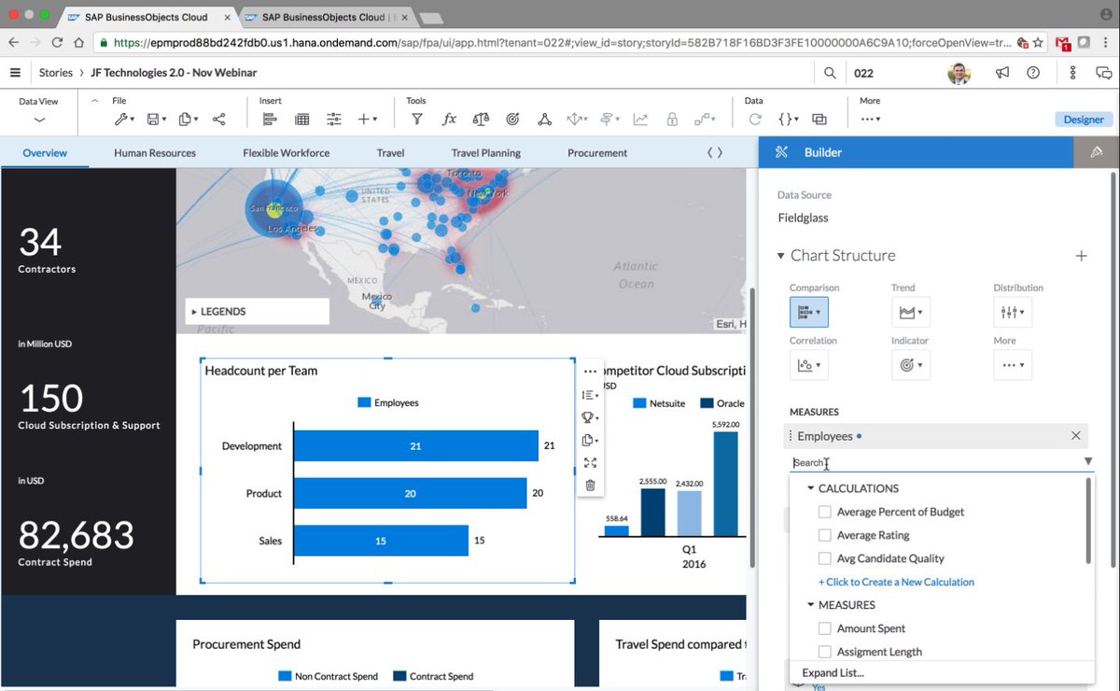Open chart more actions ellipsis

(x=590, y=372)
